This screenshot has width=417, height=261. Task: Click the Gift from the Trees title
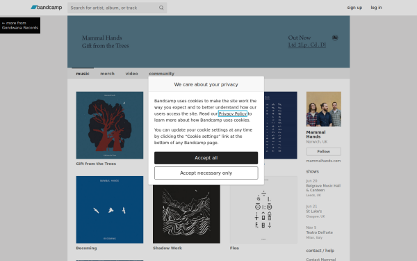(x=96, y=164)
